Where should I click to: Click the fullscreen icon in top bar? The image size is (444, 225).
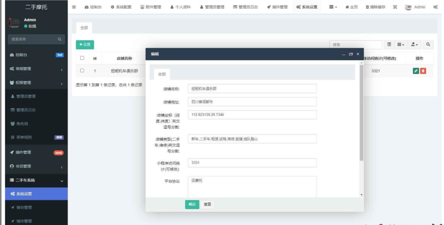pyautogui.click(x=395, y=7)
